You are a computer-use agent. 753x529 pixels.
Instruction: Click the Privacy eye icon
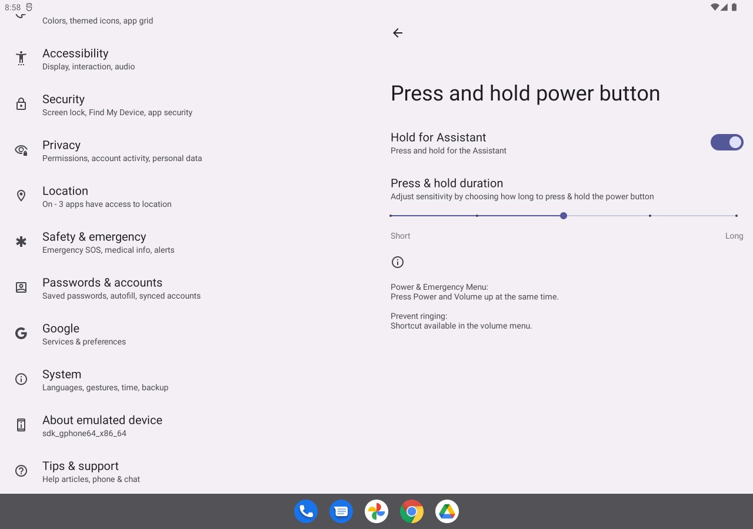coord(21,150)
